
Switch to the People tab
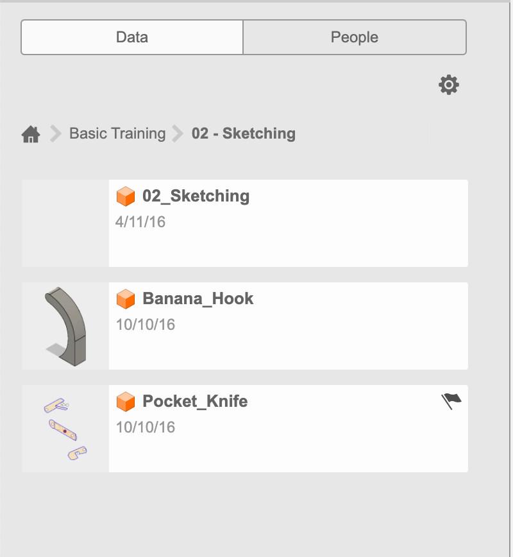pos(354,37)
